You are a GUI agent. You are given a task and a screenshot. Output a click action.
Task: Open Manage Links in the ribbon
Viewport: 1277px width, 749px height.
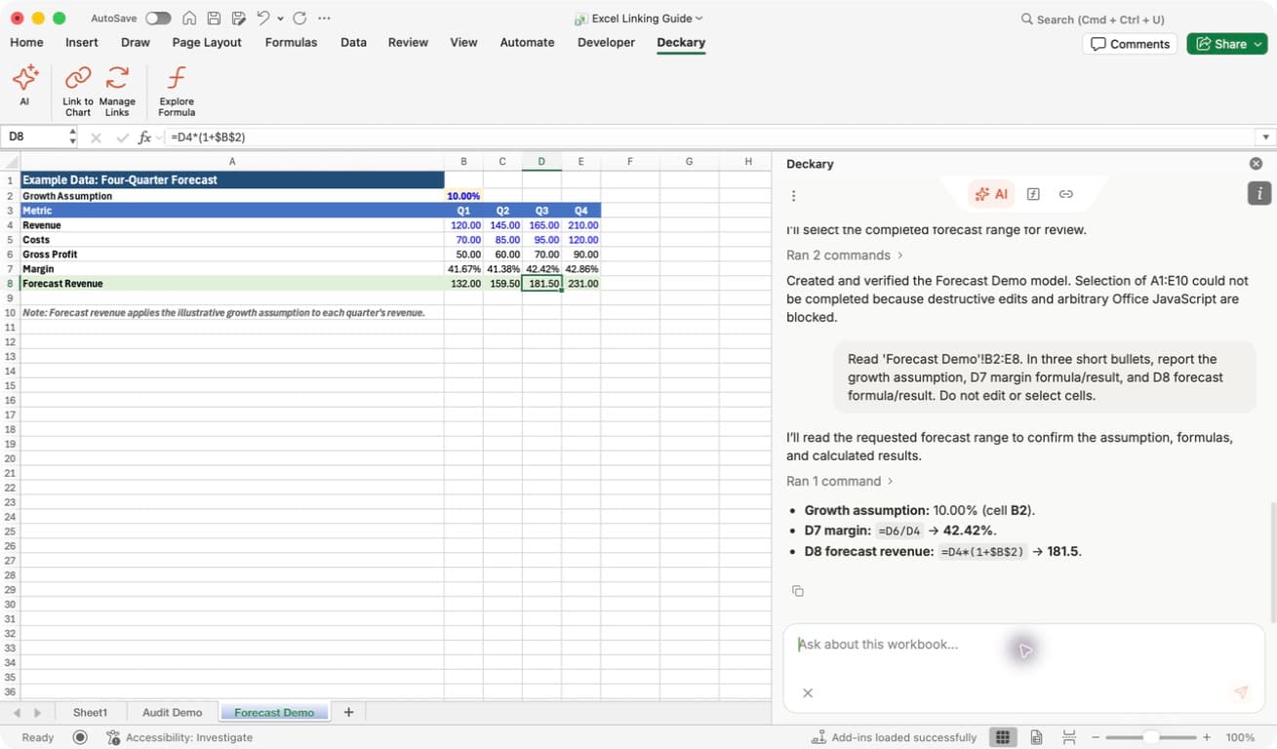point(117,91)
